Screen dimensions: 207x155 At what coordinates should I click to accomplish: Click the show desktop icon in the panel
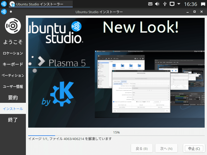click(203, 4)
